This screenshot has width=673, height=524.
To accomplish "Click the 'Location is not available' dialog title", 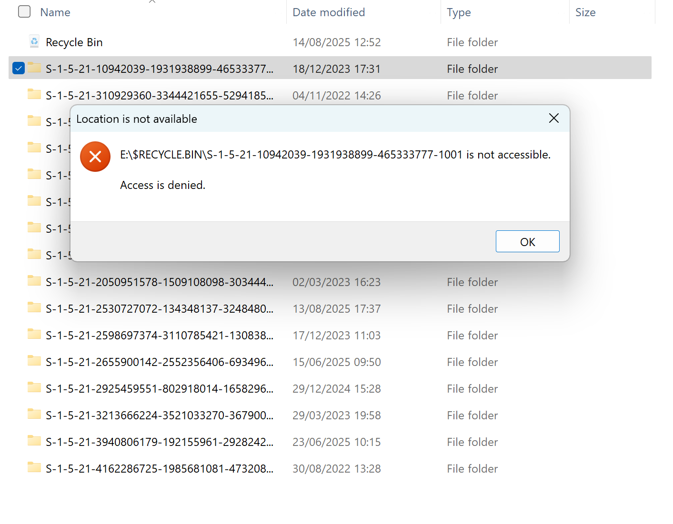I will click(x=137, y=119).
